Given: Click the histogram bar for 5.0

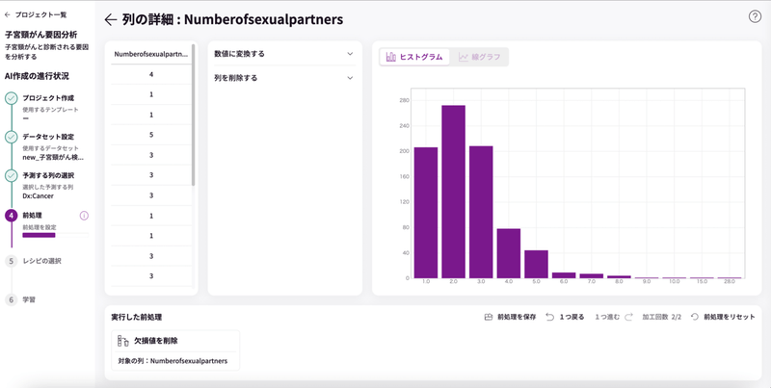Looking at the screenshot, I should click(x=536, y=264).
